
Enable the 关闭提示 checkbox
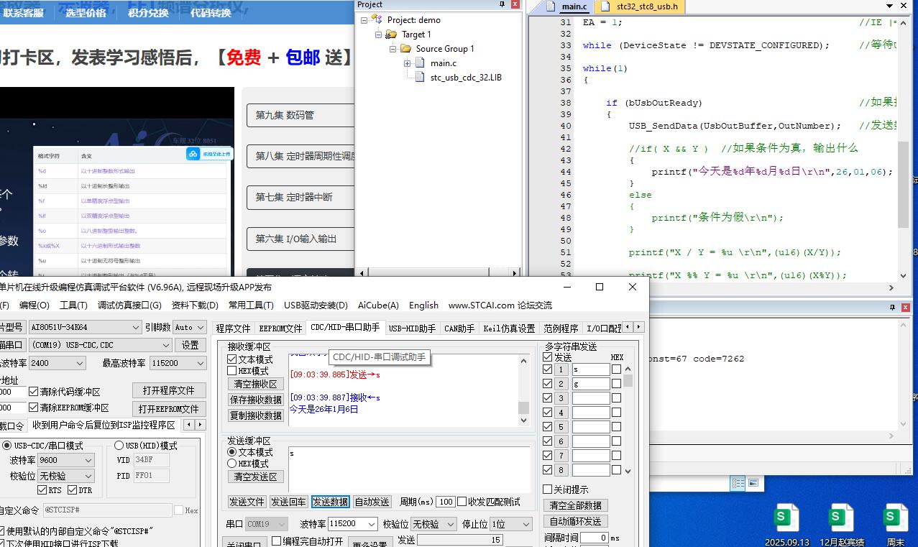pyautogui.click(x=548, y=489)
